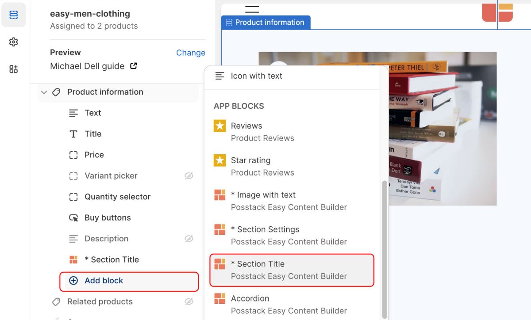Show the hidden Variant picker block
Image resolution: width=531 pixels, height=320 pixels.
coord(189,176)
